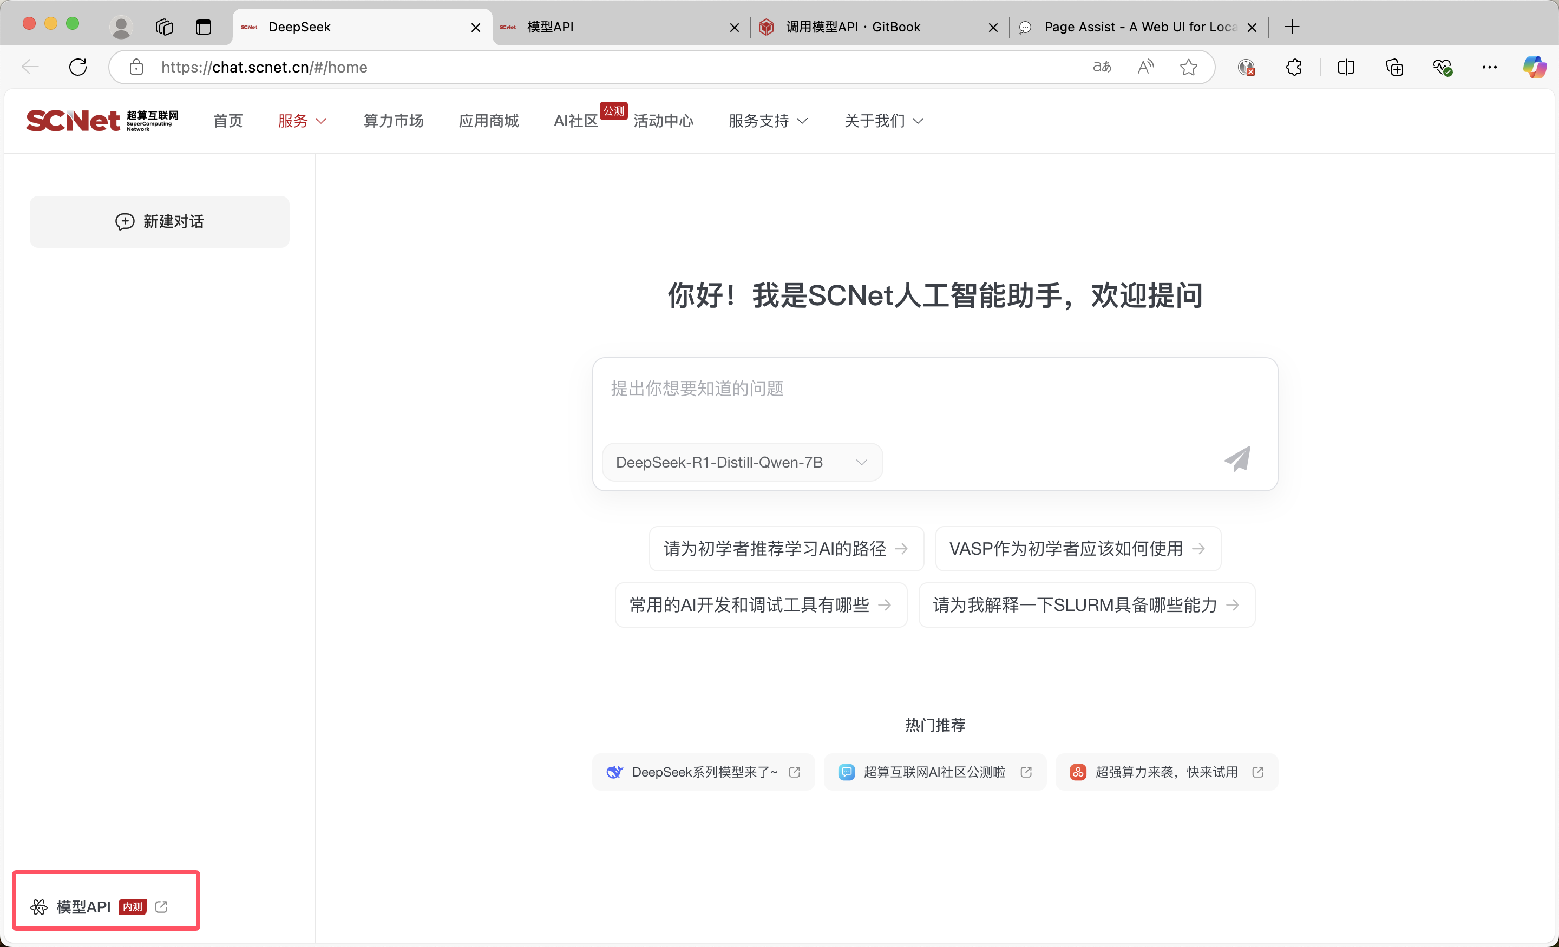
Task: Open the AI社区 menu item
Action: tap(576, 121)
